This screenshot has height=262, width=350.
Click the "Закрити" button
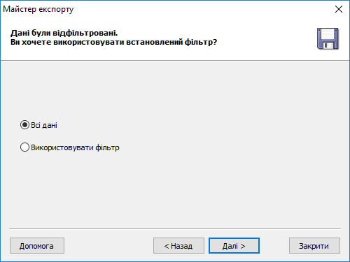coord(314,246)
